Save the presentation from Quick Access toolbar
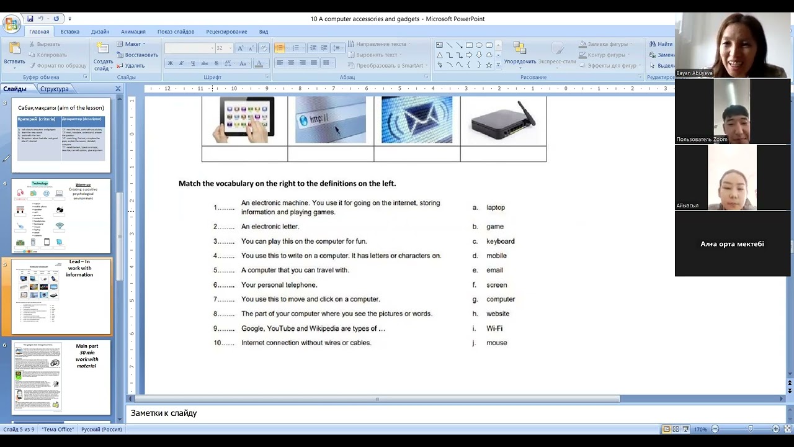 coord(30,19)
